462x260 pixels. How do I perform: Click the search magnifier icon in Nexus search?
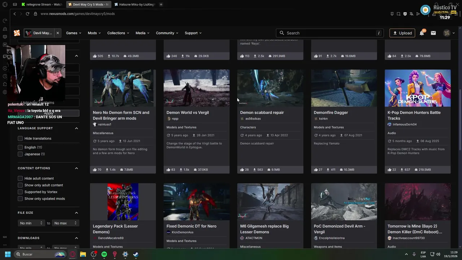[282, 33]
